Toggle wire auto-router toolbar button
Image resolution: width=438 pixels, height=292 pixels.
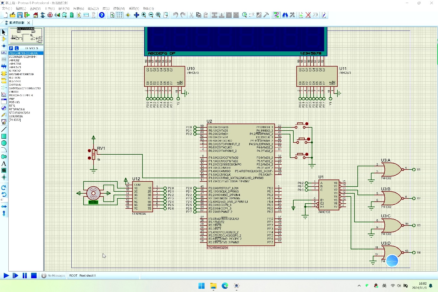pos(276,15)
